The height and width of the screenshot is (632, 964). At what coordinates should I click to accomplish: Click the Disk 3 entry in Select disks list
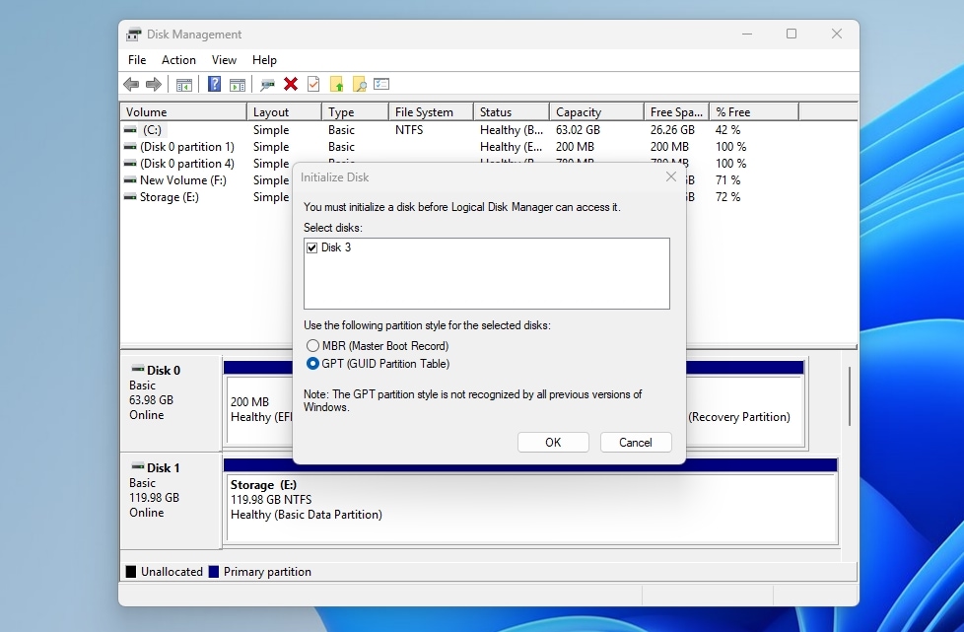pyautogui.click(x=336, y=247)
